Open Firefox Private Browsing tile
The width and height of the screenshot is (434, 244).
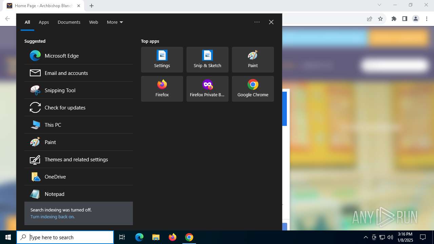(208, 89)
